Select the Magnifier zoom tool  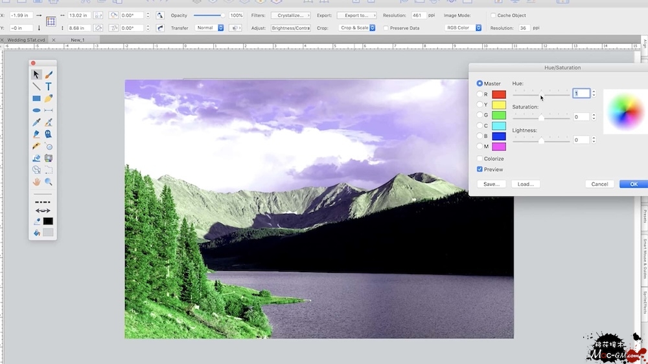tap(49, 182)
